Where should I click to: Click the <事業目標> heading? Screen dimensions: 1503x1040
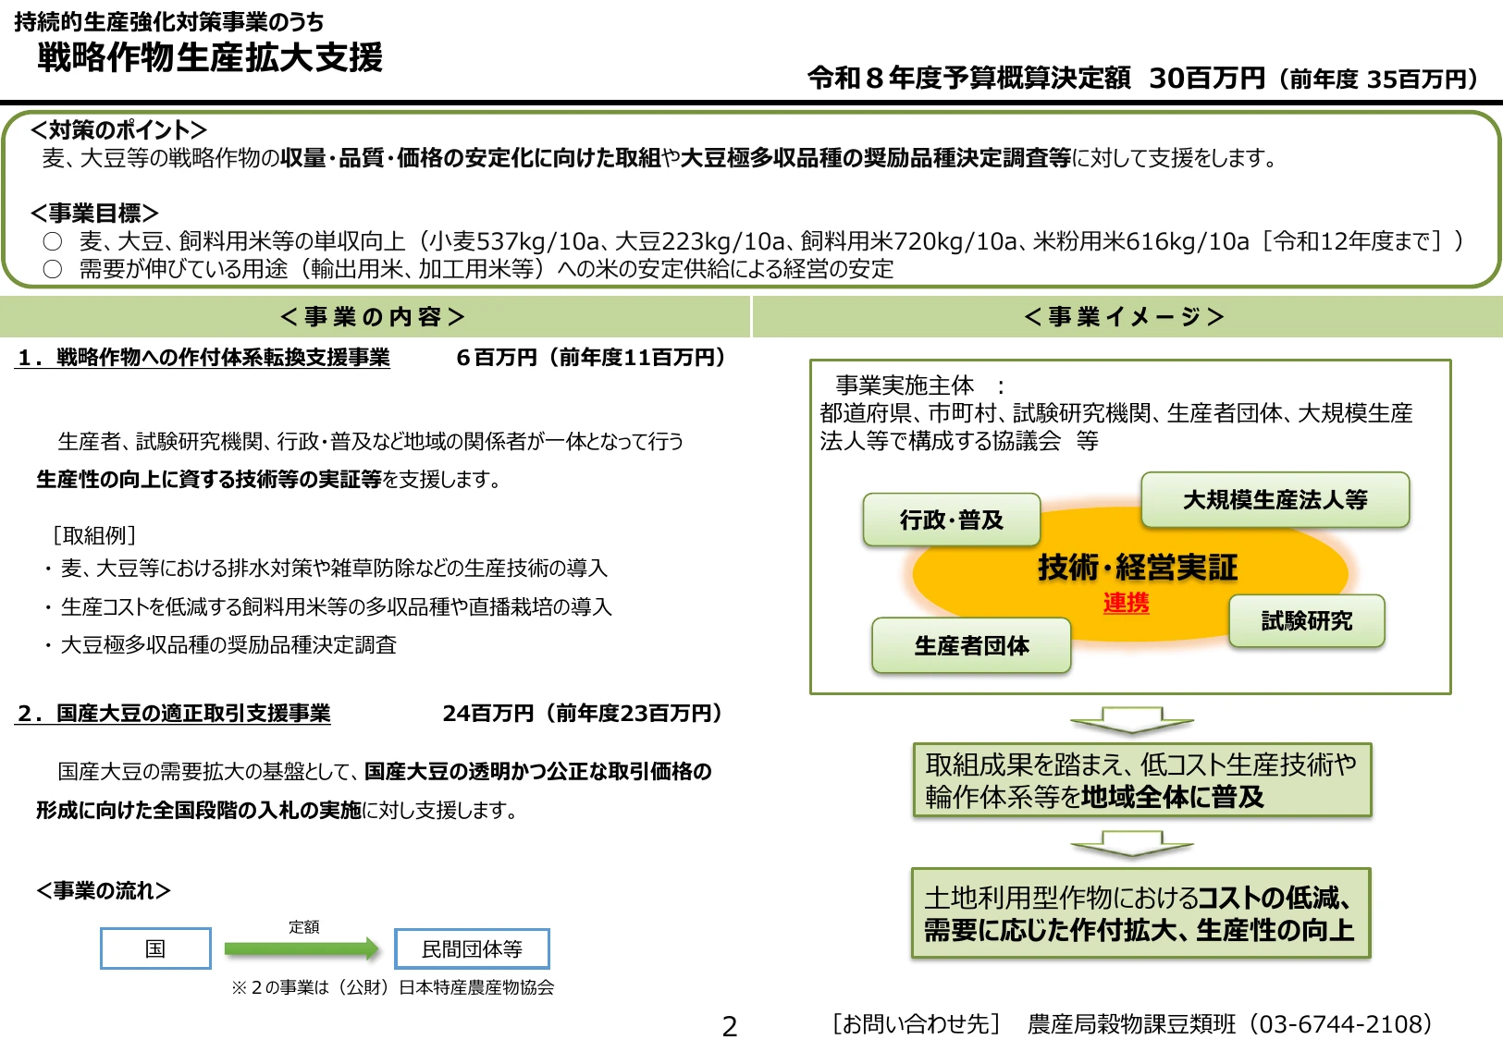(94, 213)
